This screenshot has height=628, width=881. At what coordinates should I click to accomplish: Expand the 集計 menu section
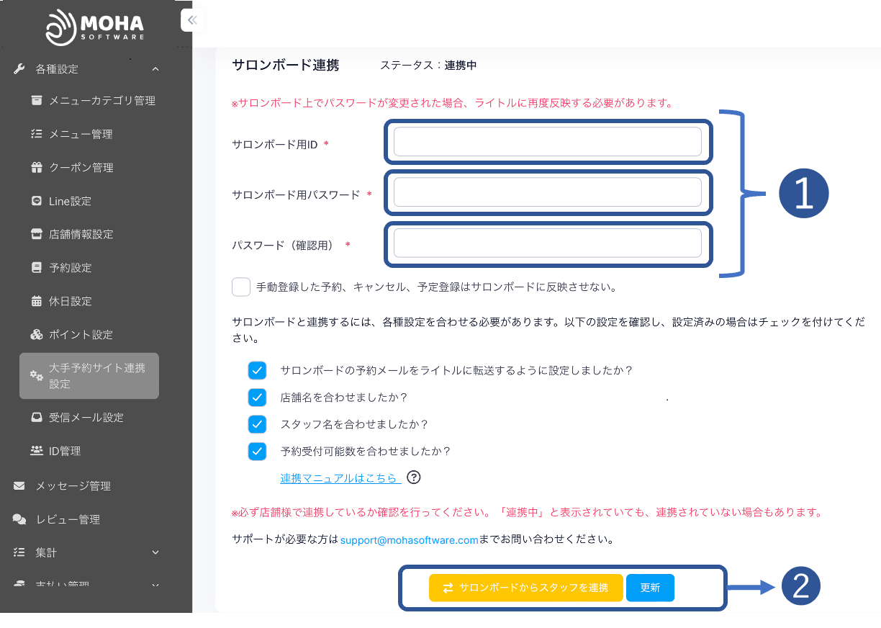point(155,552)
